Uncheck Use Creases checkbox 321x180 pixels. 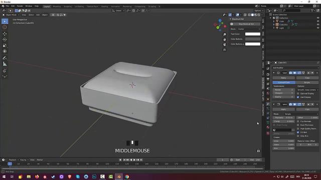(298, 97)
